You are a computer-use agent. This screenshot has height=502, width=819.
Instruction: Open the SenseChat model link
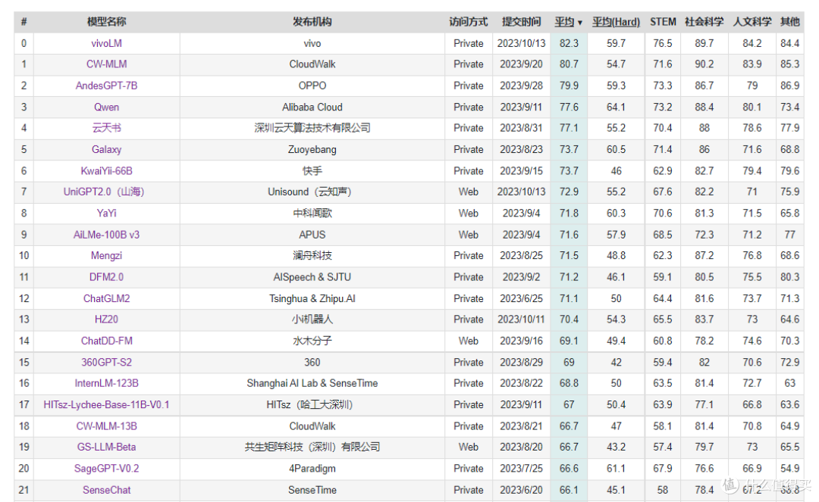point(107,490)
